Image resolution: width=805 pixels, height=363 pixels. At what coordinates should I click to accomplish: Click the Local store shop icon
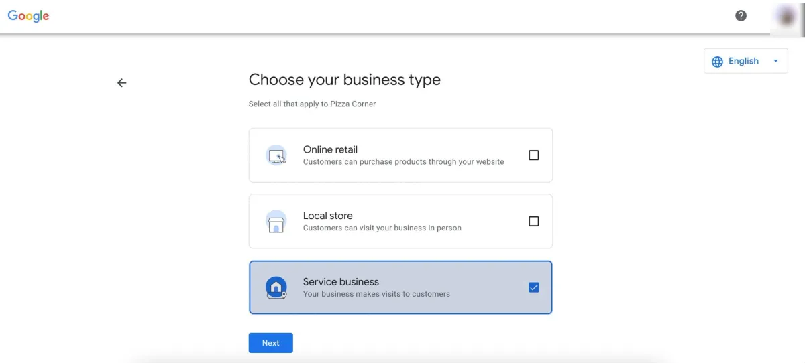(x=276, y=222)
